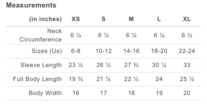Click sleeve length value 27 ¾

(x=131, y=65)
